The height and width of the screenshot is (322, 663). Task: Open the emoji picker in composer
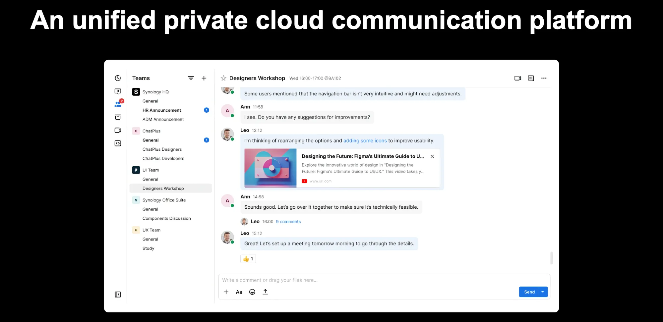point(252,292)
